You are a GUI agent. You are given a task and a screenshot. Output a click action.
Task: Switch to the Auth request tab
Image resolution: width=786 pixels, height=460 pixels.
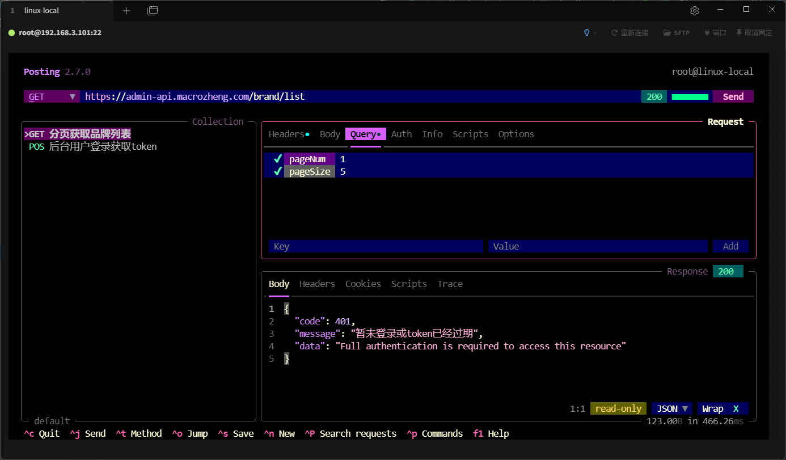pyautogui.click(x=402, y=134)
